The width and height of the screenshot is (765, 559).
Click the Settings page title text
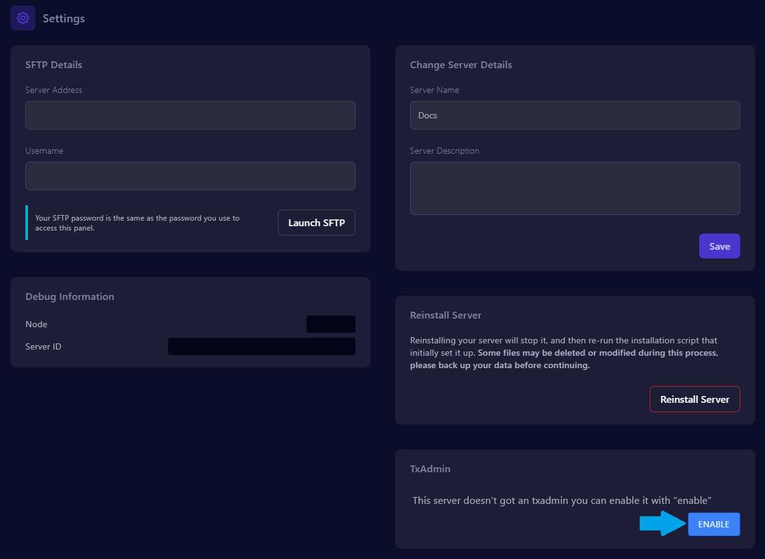coord(64,19)
